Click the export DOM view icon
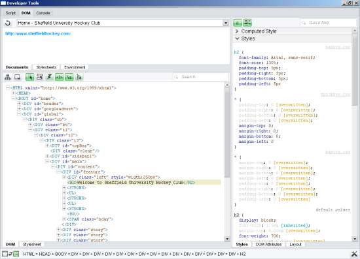The image size is (360, 259). click(17, 77)
